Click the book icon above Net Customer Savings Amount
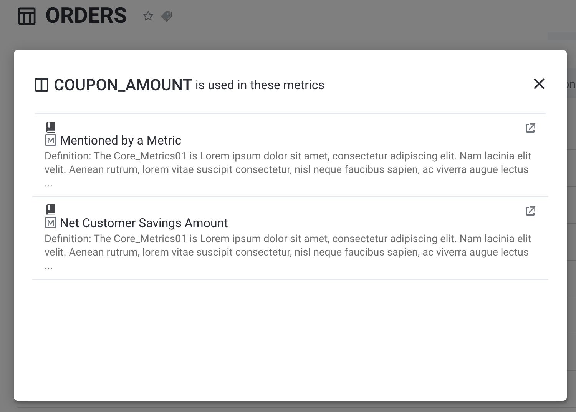 (51, 209)
